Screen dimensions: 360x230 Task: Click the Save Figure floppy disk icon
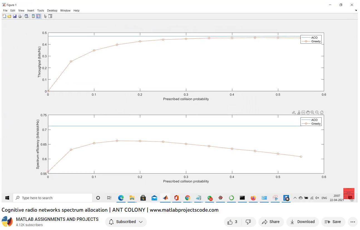[14, 16]
